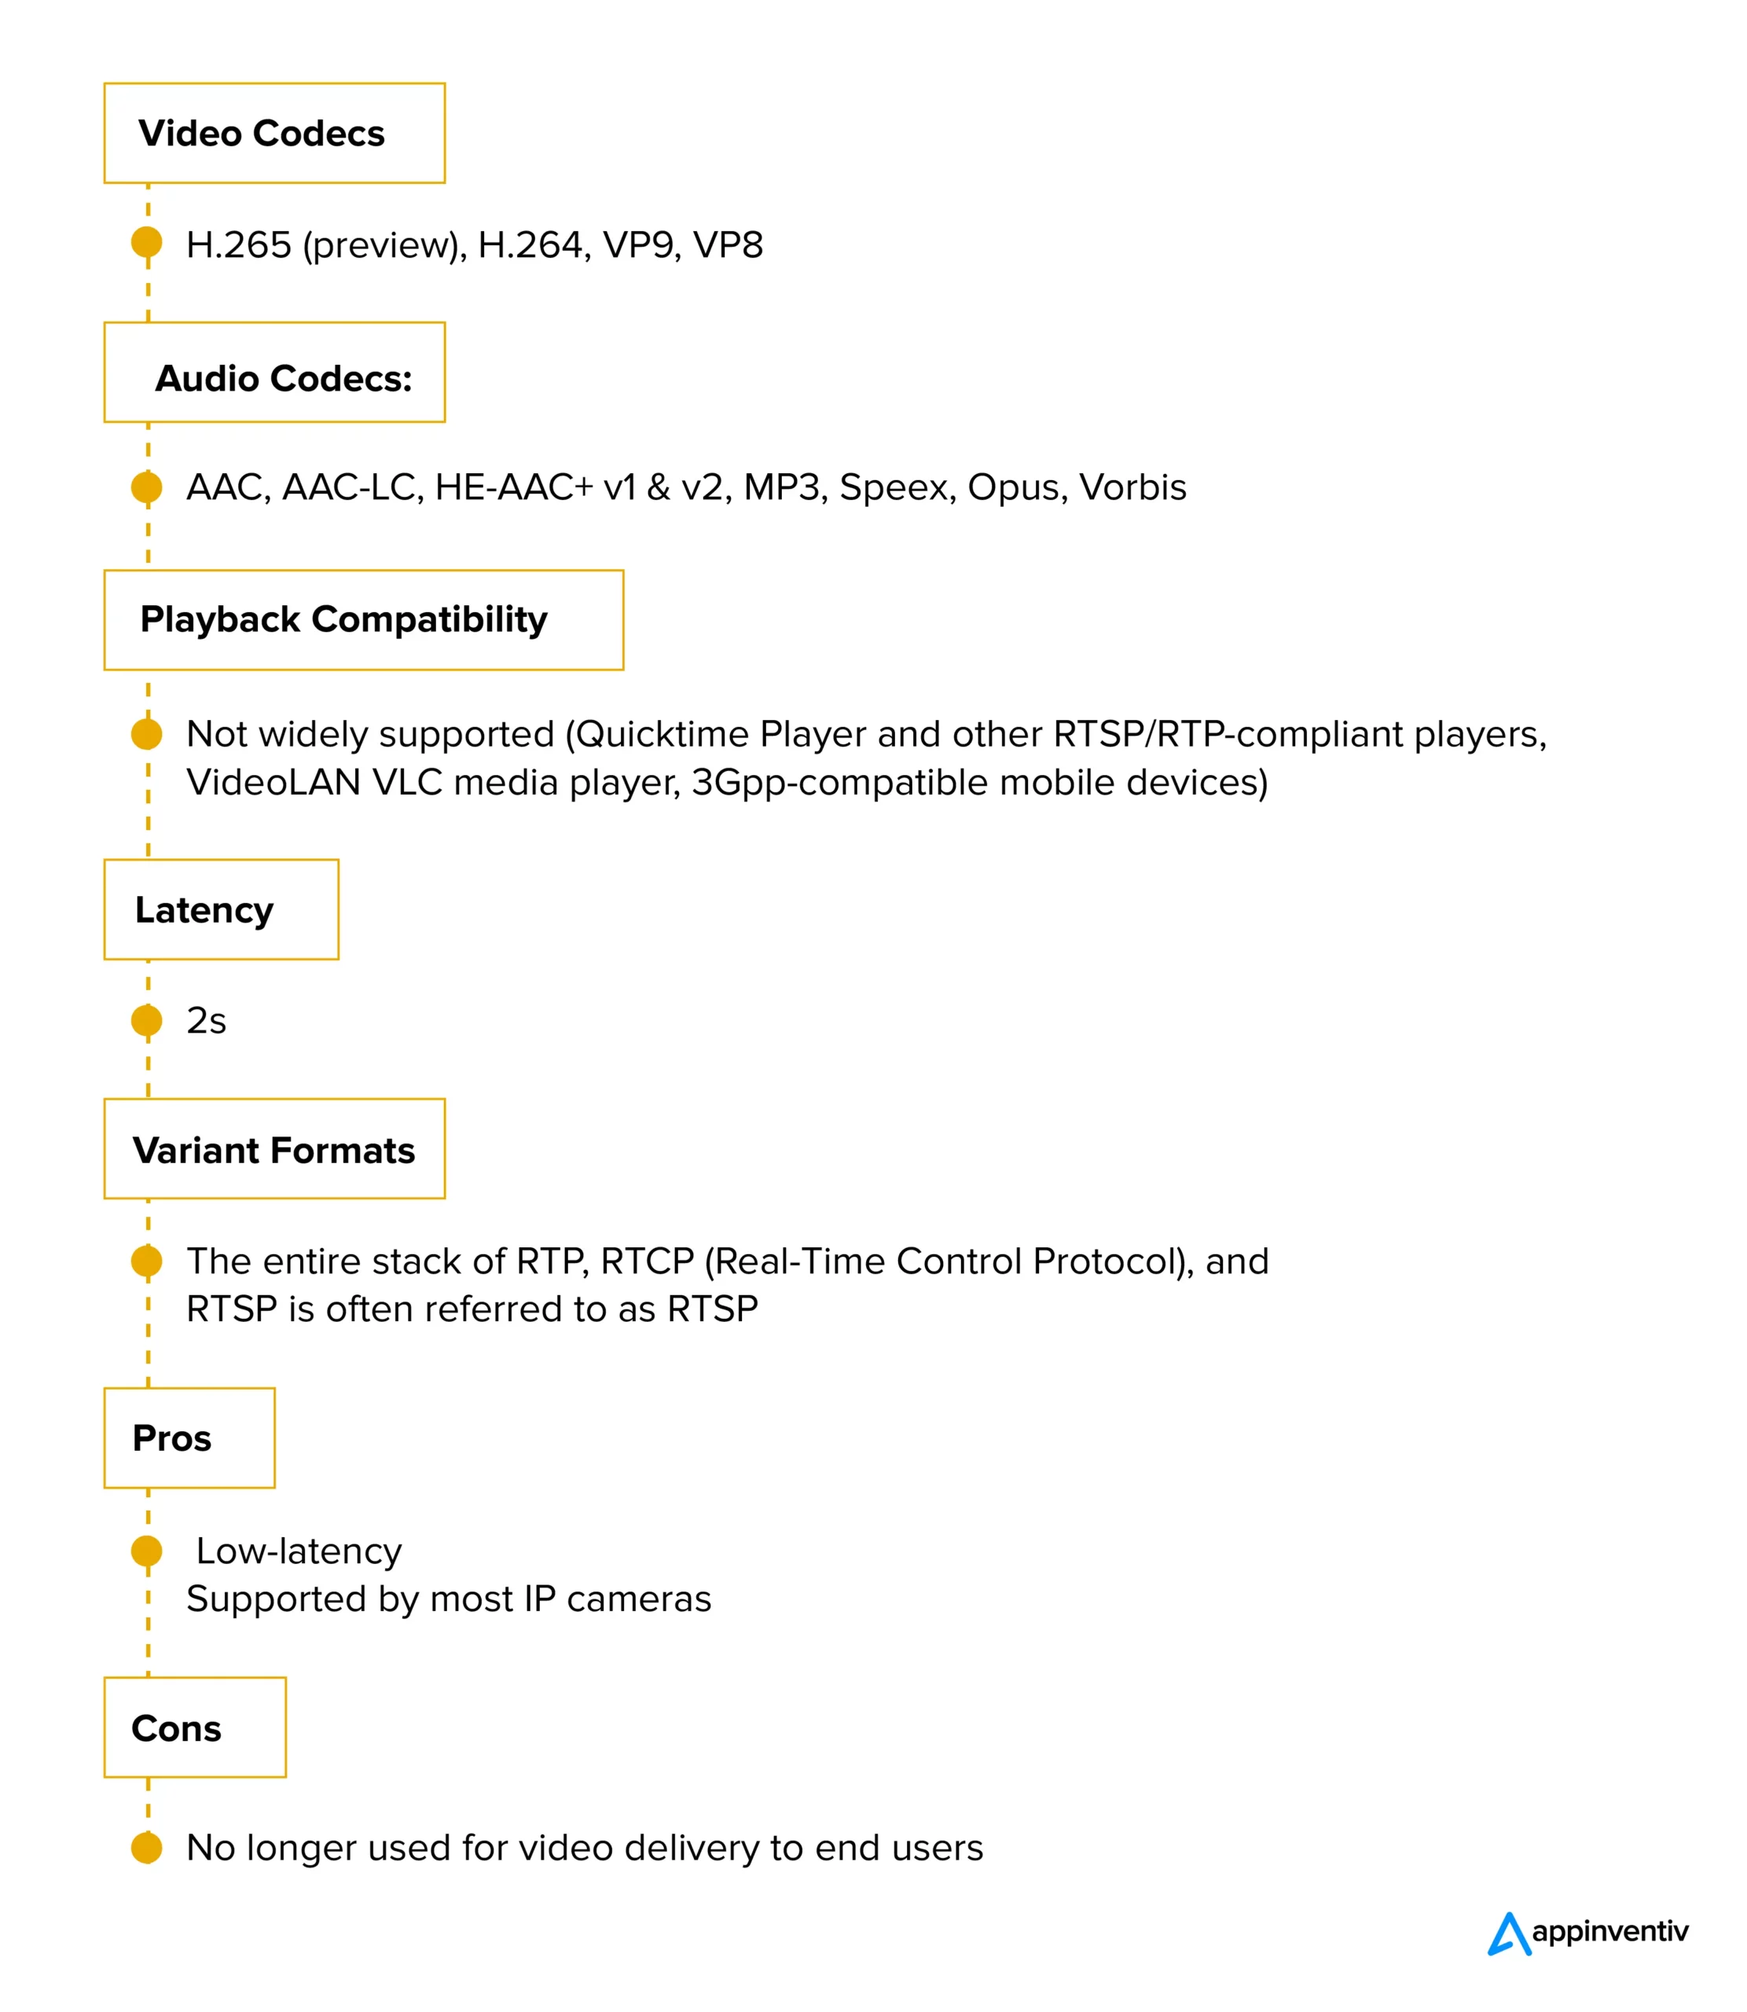Click the bullet dot next to AAC audio list

click(147, 486)
